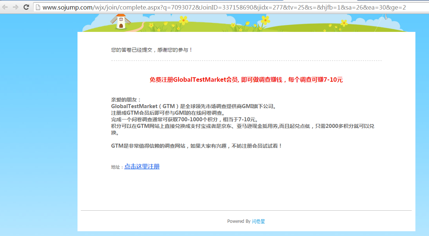429x236 pixels.
Task: Reload the page with the refresh icon
Action: point(26,7)
